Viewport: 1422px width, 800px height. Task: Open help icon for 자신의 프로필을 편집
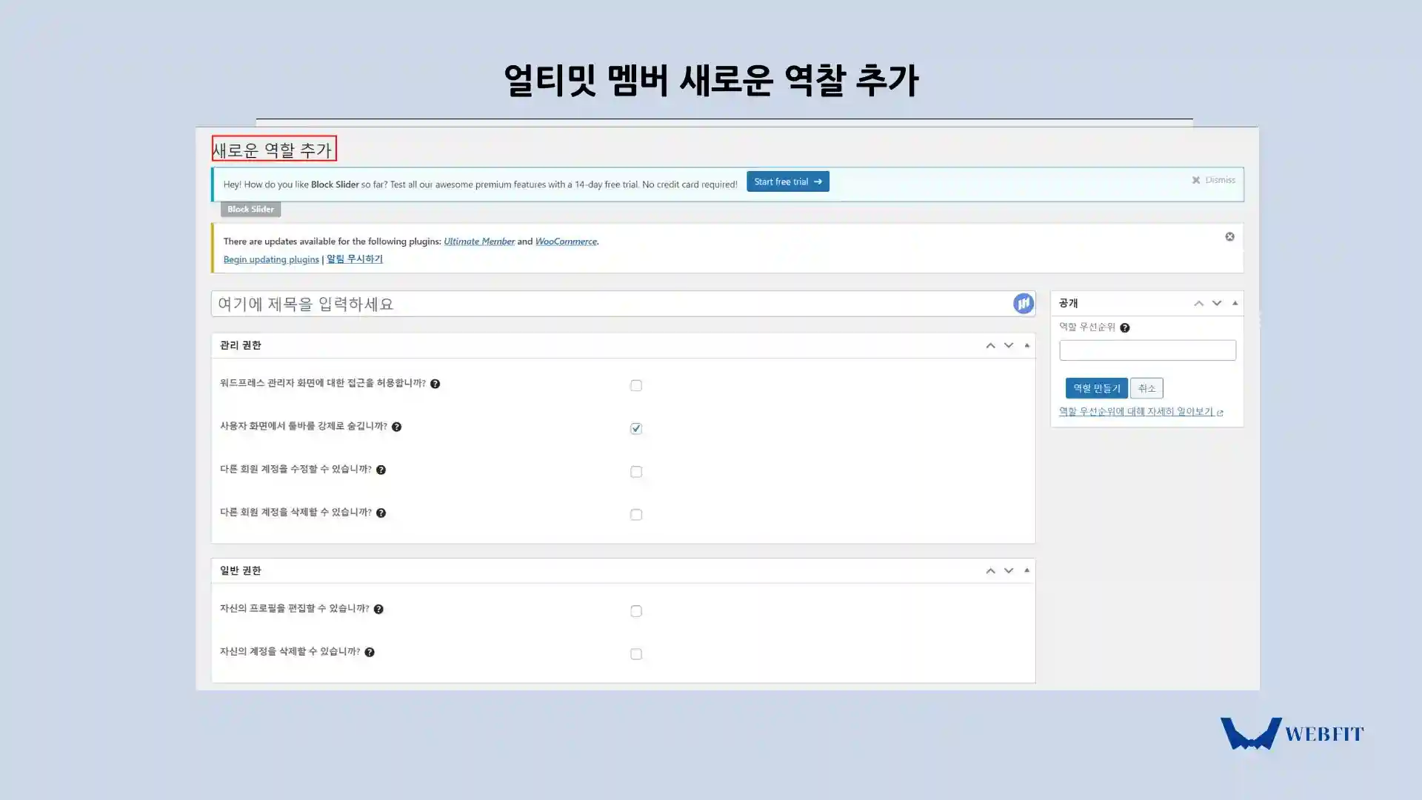(378, 609)
